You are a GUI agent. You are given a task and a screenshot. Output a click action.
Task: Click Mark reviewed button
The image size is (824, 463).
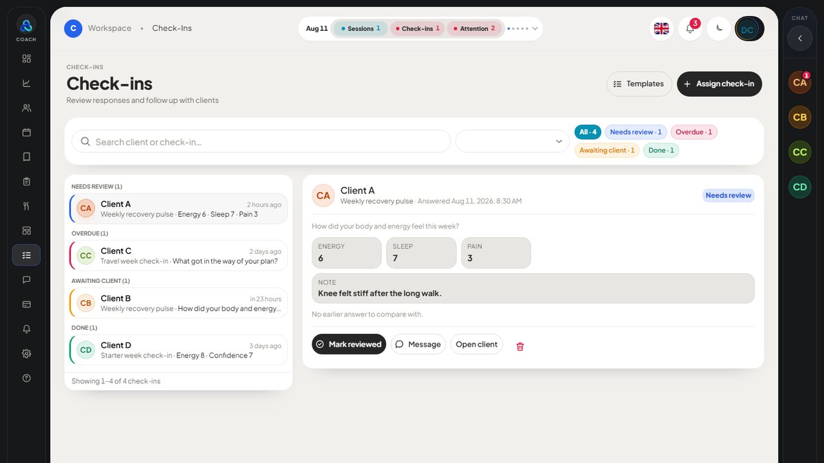point(349,344)
